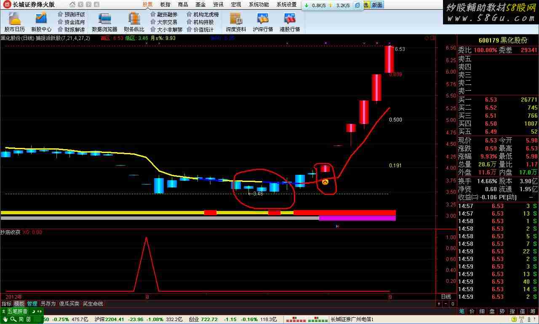The height and width of the screenshot is (324, 539).
Task: Open 价值统计 value statistics
Action: point(200,29)
